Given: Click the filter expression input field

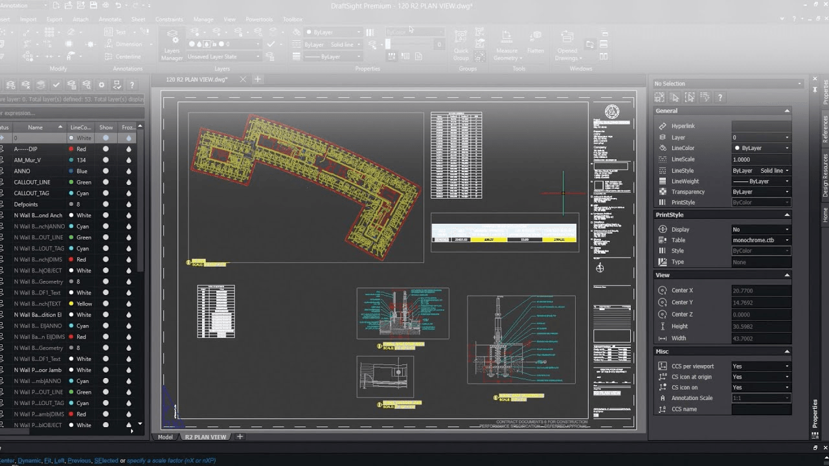Looking at the screenshot, I should [65, 112].
